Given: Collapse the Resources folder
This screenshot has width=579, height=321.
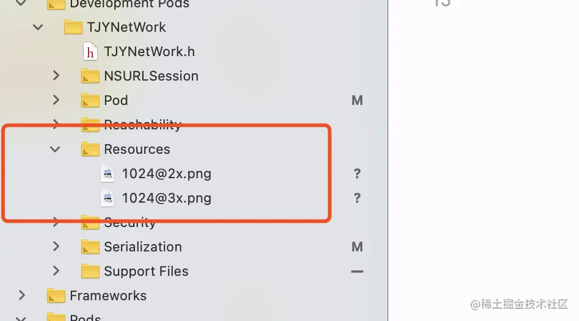Looking at the screenshot, I should 56,149.
